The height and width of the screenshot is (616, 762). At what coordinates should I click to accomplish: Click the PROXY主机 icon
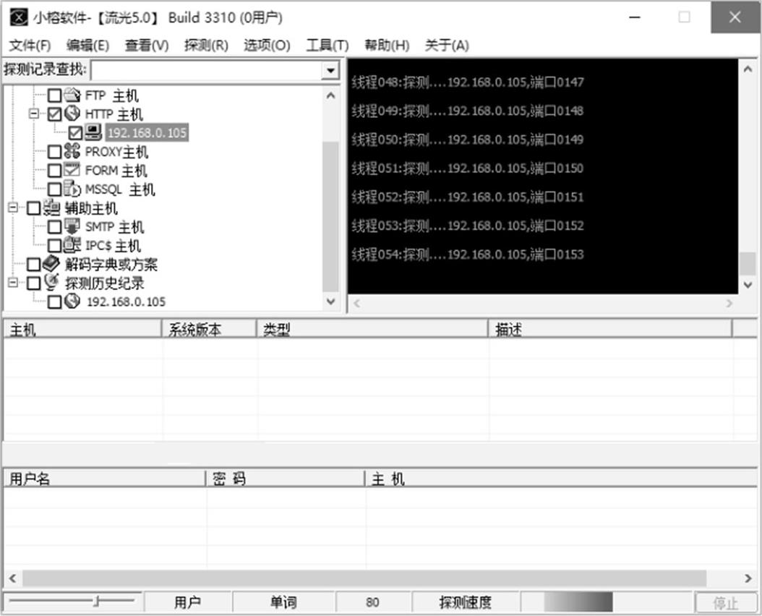click(72, 150)
